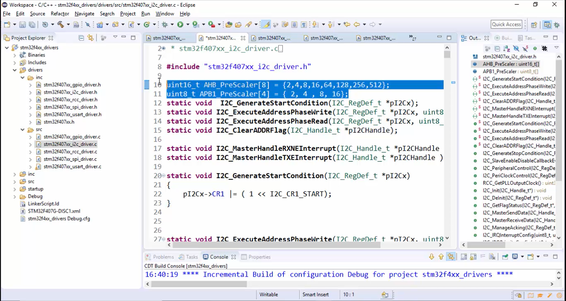
Task: Click the Open Type folder icon
Action: tap(229, 24)
